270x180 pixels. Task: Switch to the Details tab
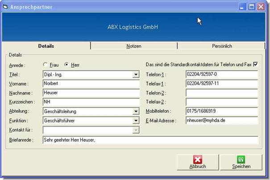click(x=46, y=46)
